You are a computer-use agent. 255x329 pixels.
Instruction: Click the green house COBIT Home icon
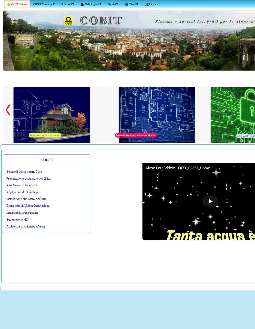9,5
